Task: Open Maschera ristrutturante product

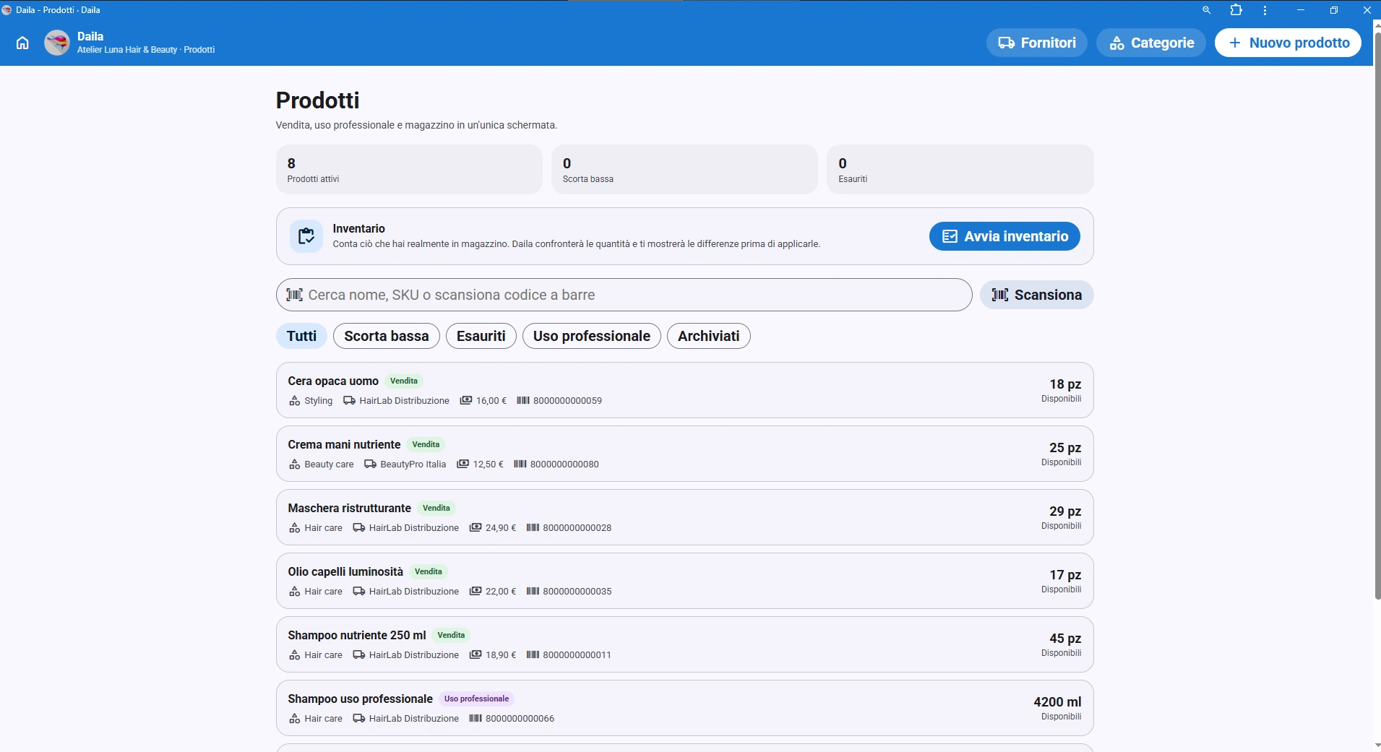Action: click(x=684, y=517)
